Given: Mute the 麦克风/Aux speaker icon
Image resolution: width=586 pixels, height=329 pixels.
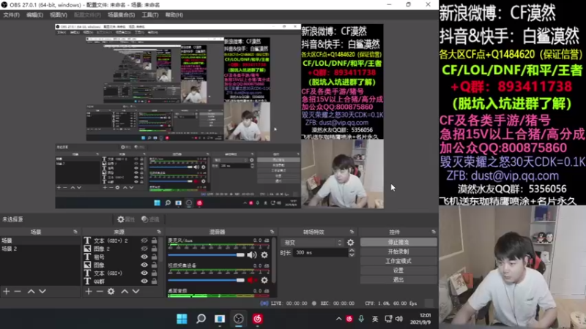Looking at the screenshot, I should pyautogui.click(x=251, y=254).
